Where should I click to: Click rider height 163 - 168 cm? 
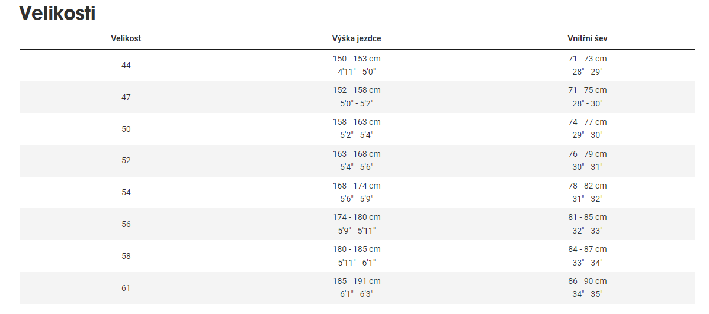(x=357, y=154)
